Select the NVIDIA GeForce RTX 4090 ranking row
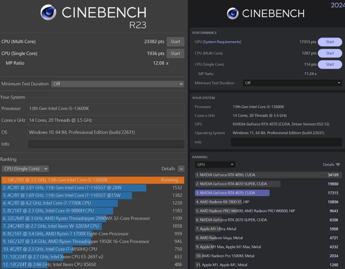Image resolution: width=345 pixels, height=269 pixels. click(267, 175)
